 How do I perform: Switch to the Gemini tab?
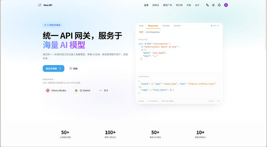pyautogui.click(x=177, y=26)
